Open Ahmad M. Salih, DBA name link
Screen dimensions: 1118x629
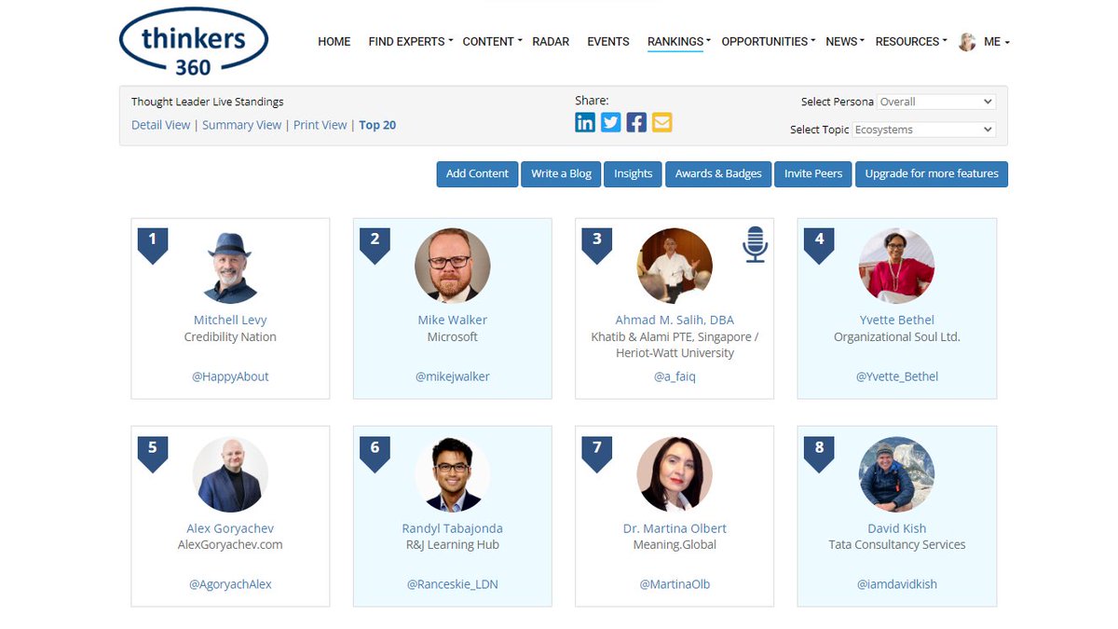[675, 320]
